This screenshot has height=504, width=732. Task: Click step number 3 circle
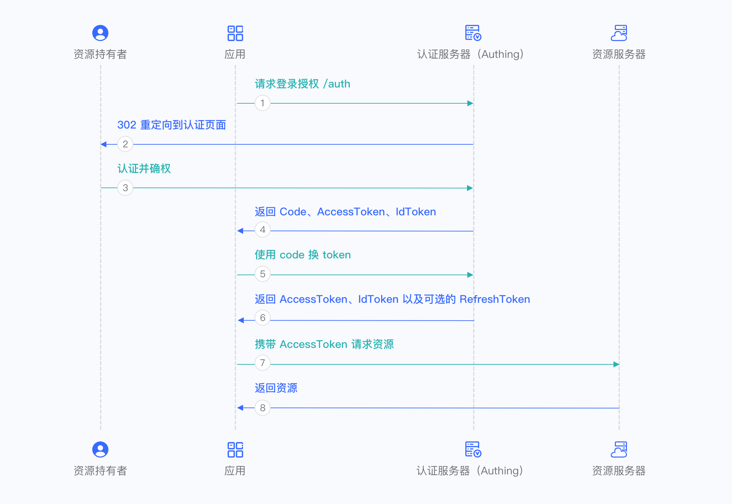pos(125,188)
